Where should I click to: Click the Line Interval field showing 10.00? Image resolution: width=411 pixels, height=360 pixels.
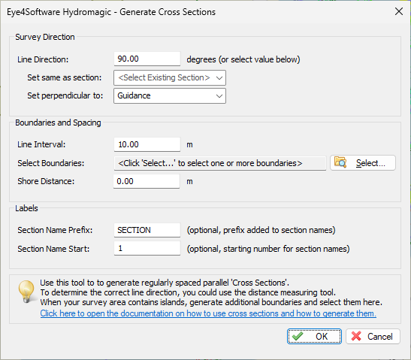(147, 144)
